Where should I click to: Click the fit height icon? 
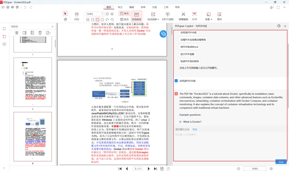[x=102, y=20]
